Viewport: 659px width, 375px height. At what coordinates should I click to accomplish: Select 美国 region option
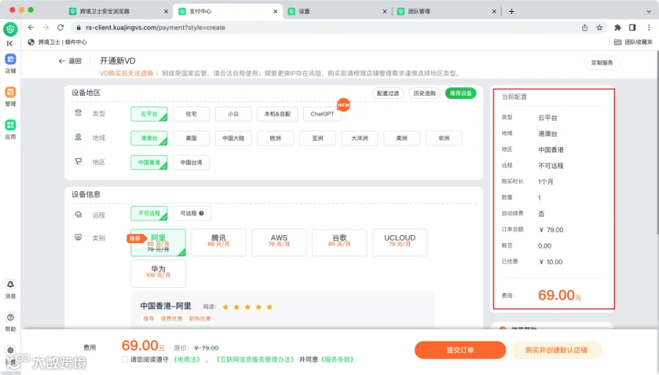click(191, 138)
